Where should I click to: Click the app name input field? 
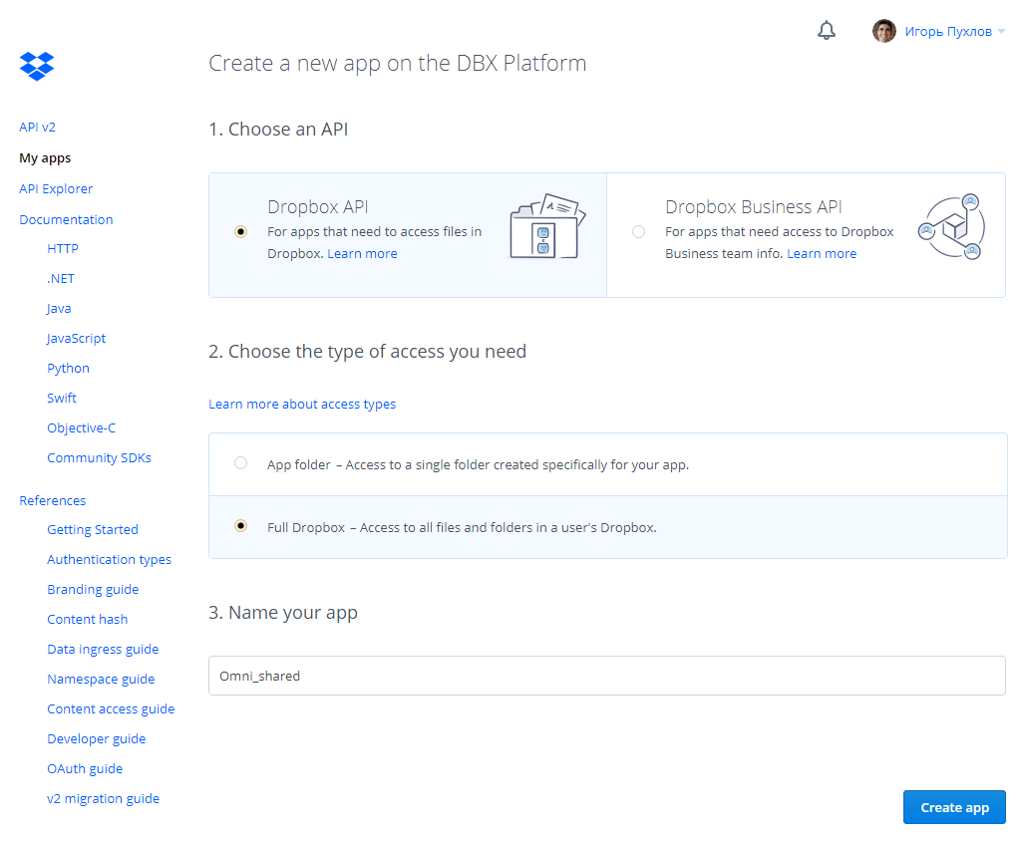(x=606, y=676)
